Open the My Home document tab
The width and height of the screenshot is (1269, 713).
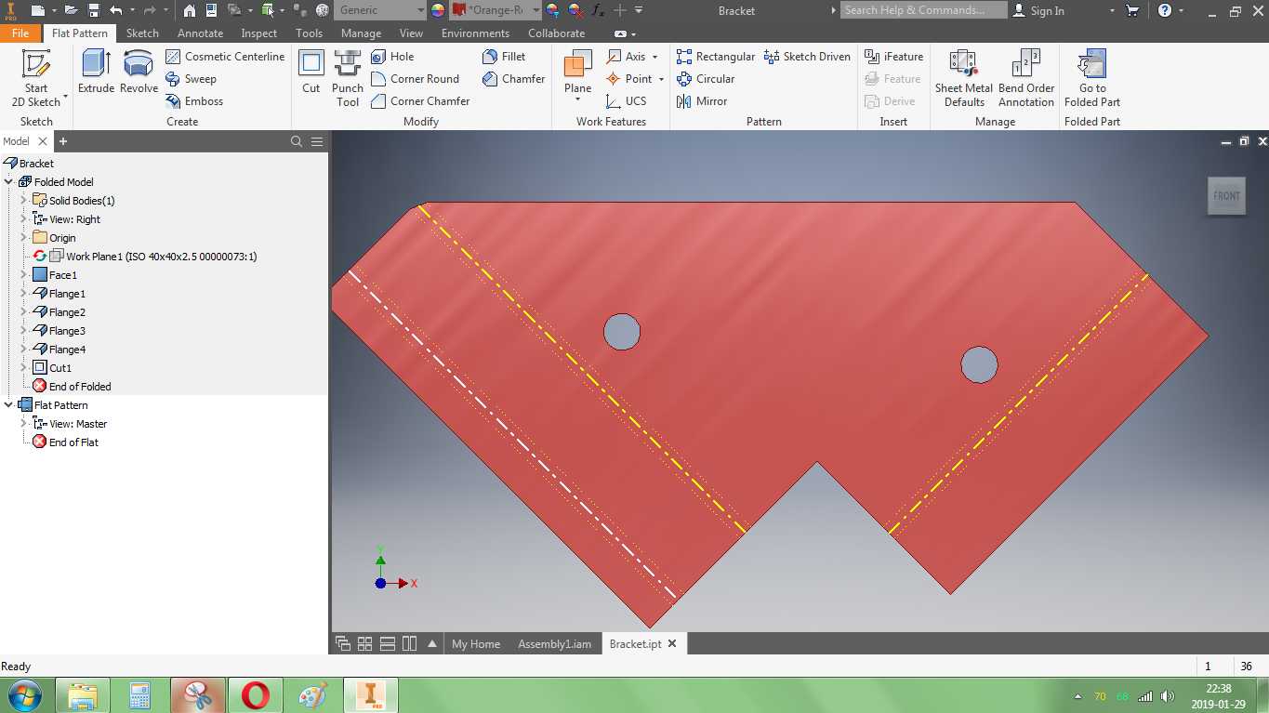[x=476, y=644]
